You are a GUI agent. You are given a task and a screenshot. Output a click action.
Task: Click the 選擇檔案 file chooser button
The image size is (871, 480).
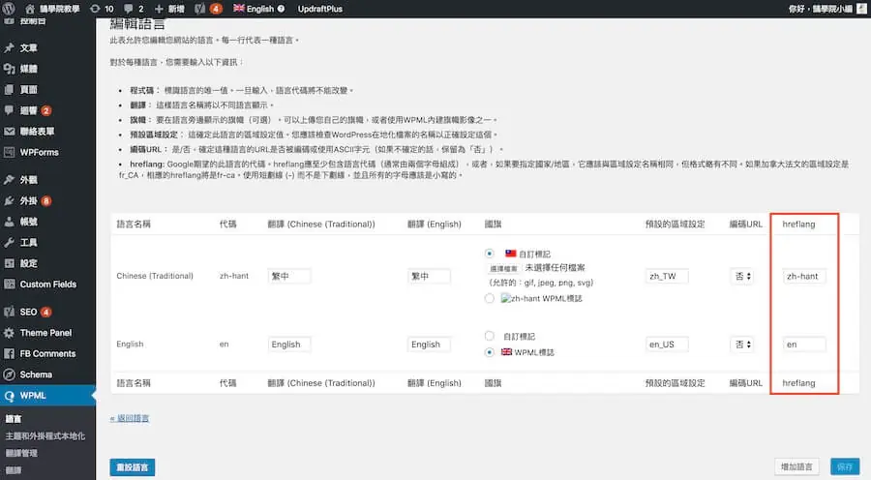pyautogui.click(x=503, y=268)
